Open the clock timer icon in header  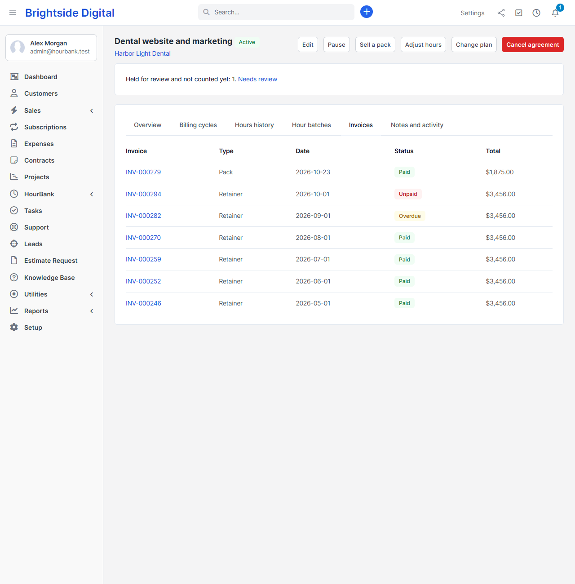(x=536, y=13)
